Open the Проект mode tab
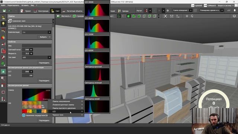This screenshot has width=238, height=134. (26, 11)
